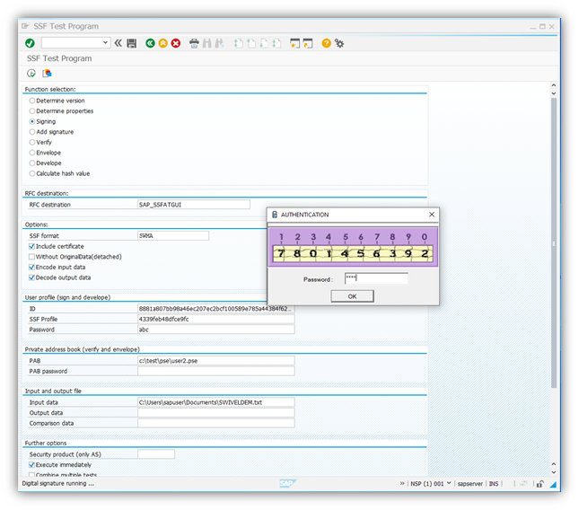The height and width of the screenshot is (510, 579).
Task: Select the Verify radio button
Action: pos(32,142)
